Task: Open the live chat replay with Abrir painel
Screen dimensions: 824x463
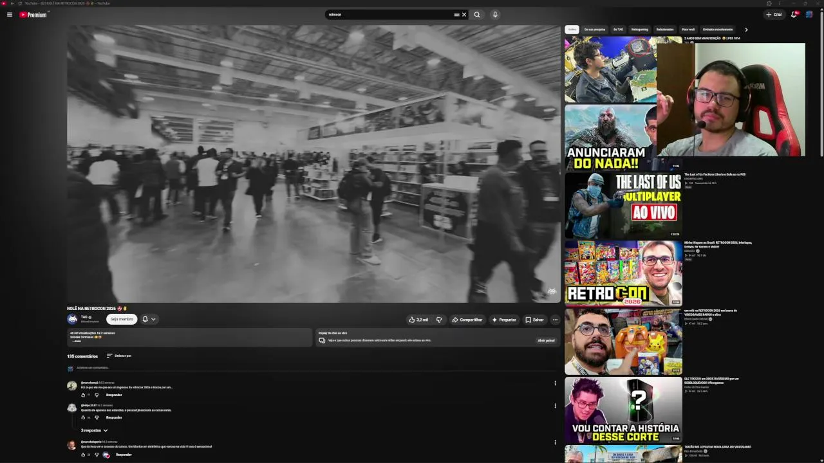Action: click(546, 340)
